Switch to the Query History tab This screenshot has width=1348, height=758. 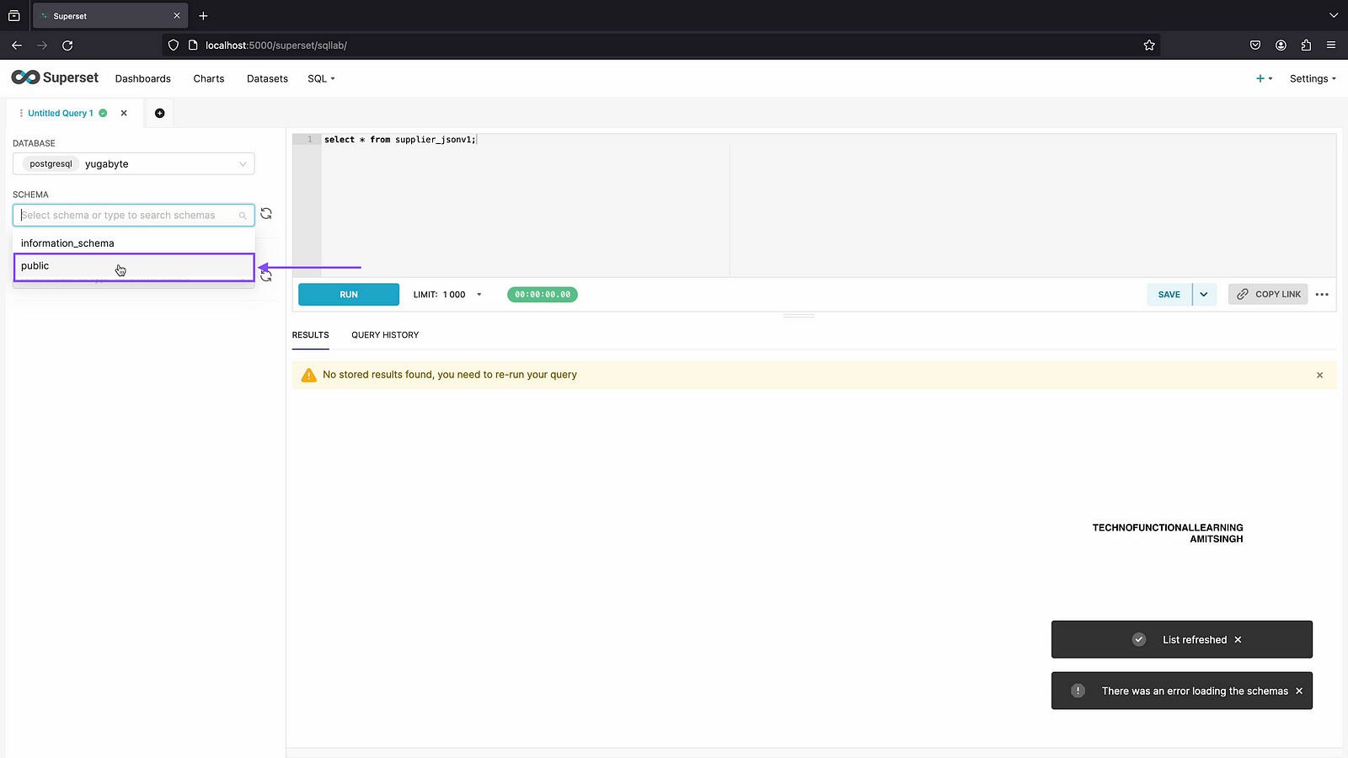(385, 335)
